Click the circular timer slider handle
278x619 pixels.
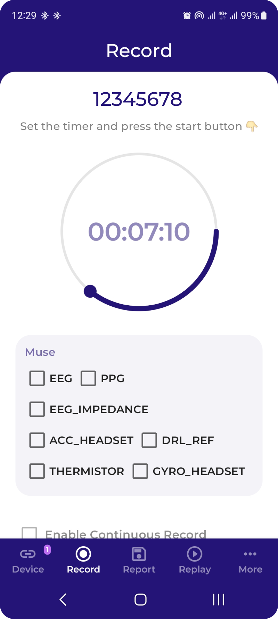pos(90,291)
